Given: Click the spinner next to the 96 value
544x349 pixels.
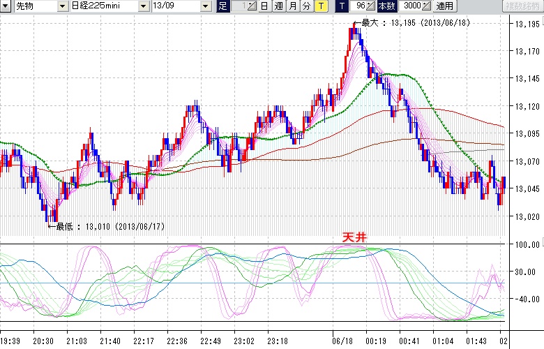Looking at the screenshot, I should pyautogui.click(x=371, y=6).
